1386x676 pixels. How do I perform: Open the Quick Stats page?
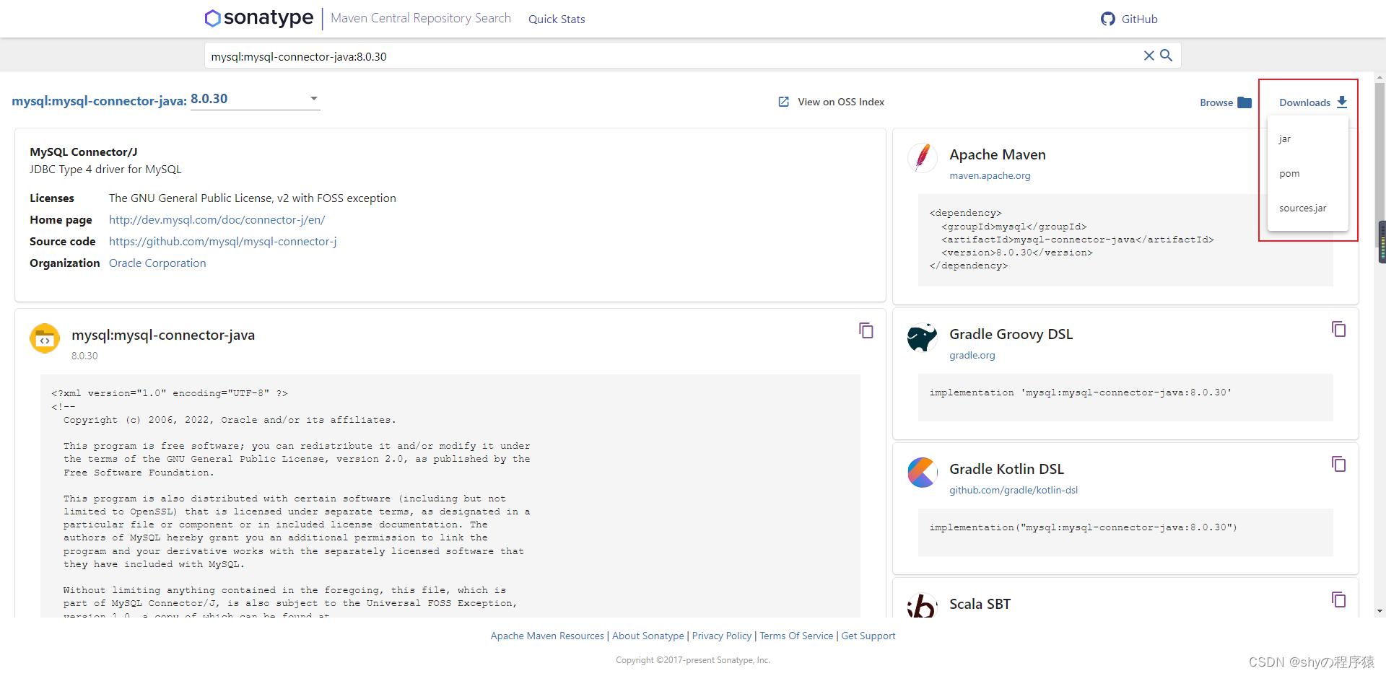click(x=557, y=19)
